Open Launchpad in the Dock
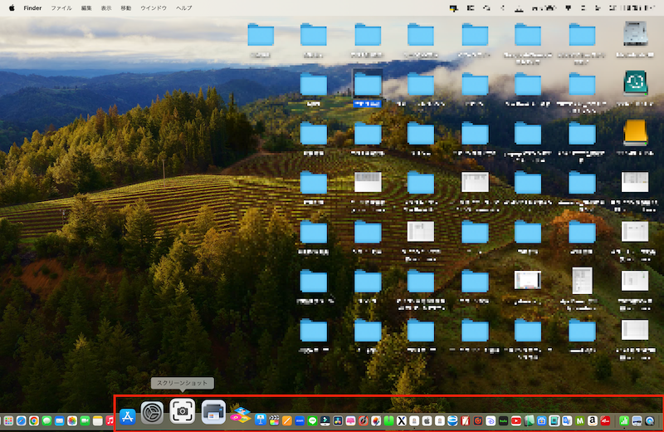The image size is (664, 432). 8,420
